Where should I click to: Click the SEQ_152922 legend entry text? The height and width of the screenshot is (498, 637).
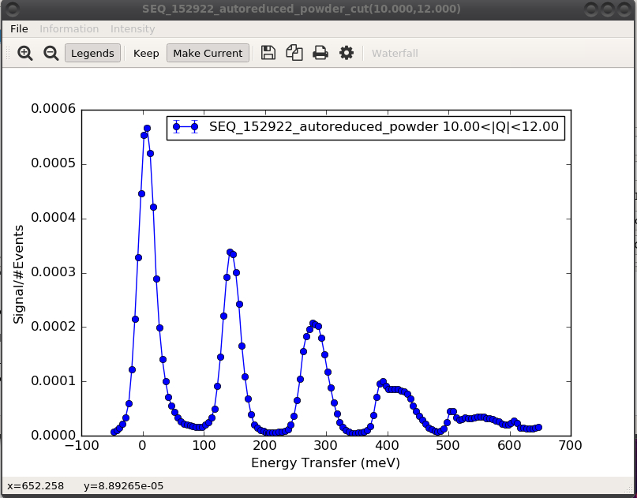click(384, 126)
